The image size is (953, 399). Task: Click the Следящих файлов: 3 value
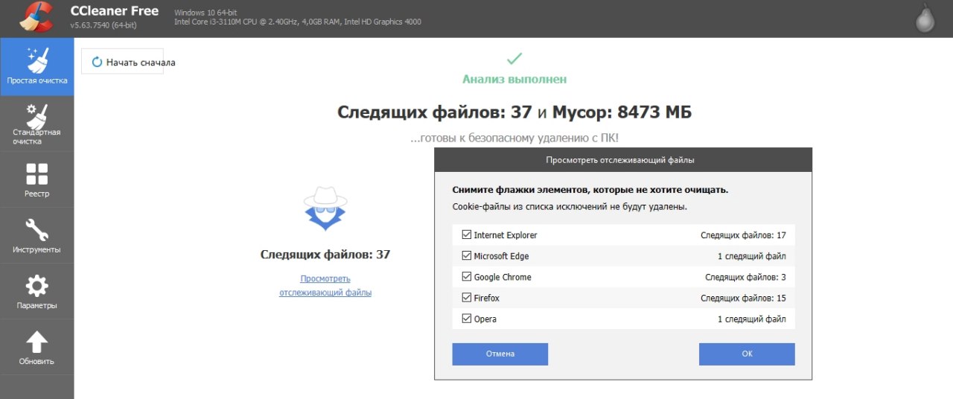[745, 277]
